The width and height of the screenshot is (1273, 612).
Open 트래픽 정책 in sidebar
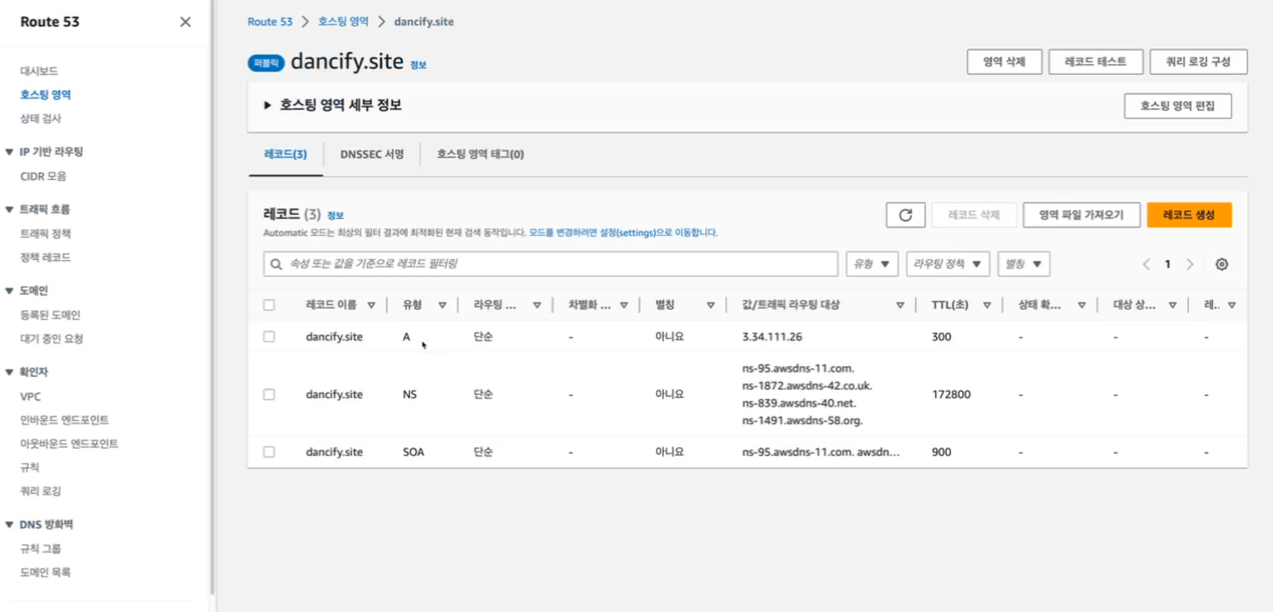[x=45, y=234]
